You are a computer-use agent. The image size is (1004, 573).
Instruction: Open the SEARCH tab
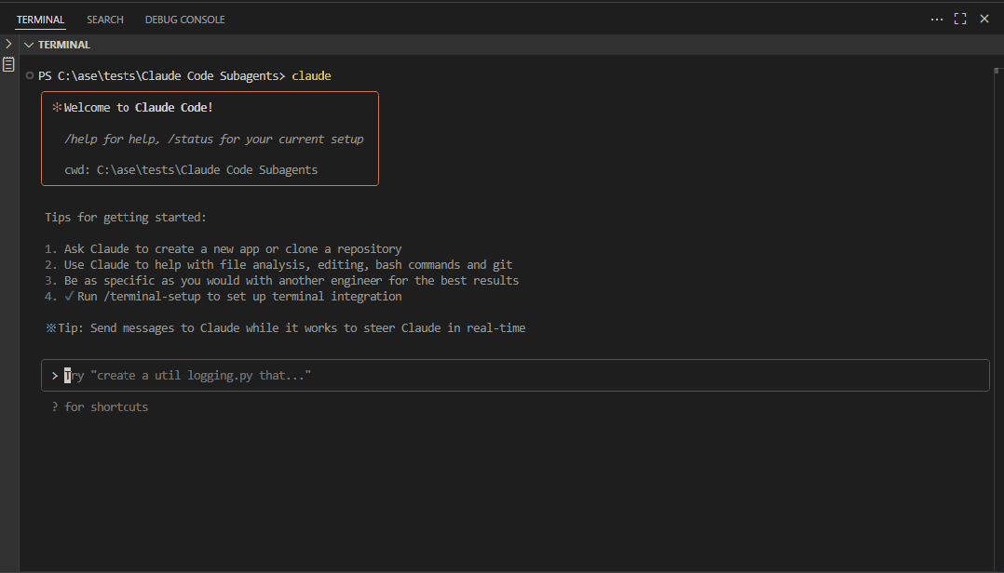105,20
